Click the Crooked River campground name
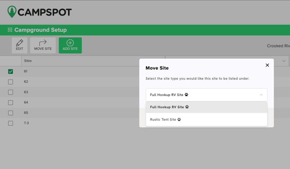Viewport: 290px width, 169px height. click(278, 46)
